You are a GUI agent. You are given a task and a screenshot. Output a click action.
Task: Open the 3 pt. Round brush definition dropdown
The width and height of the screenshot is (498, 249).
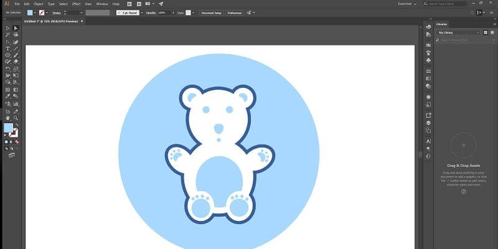pyautogui.click(x=142, y=12)
